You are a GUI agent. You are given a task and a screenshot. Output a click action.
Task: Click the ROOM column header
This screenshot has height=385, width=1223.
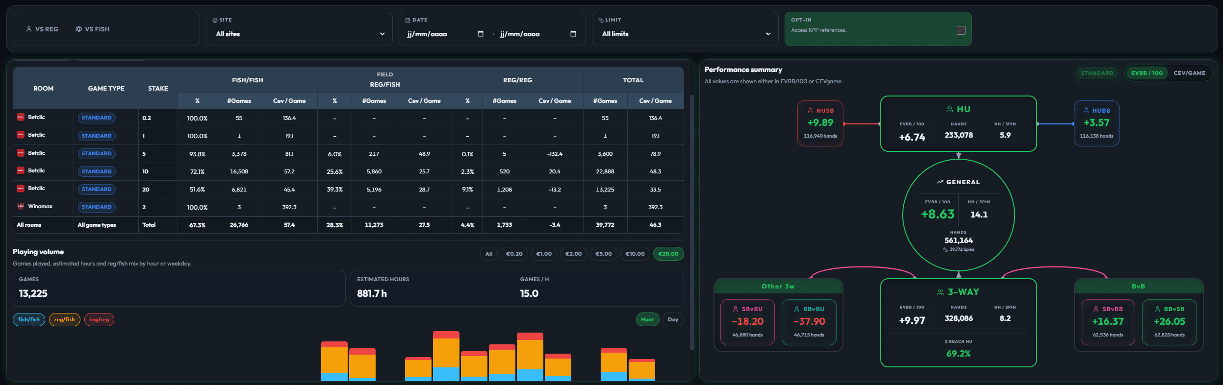point(43,88)
